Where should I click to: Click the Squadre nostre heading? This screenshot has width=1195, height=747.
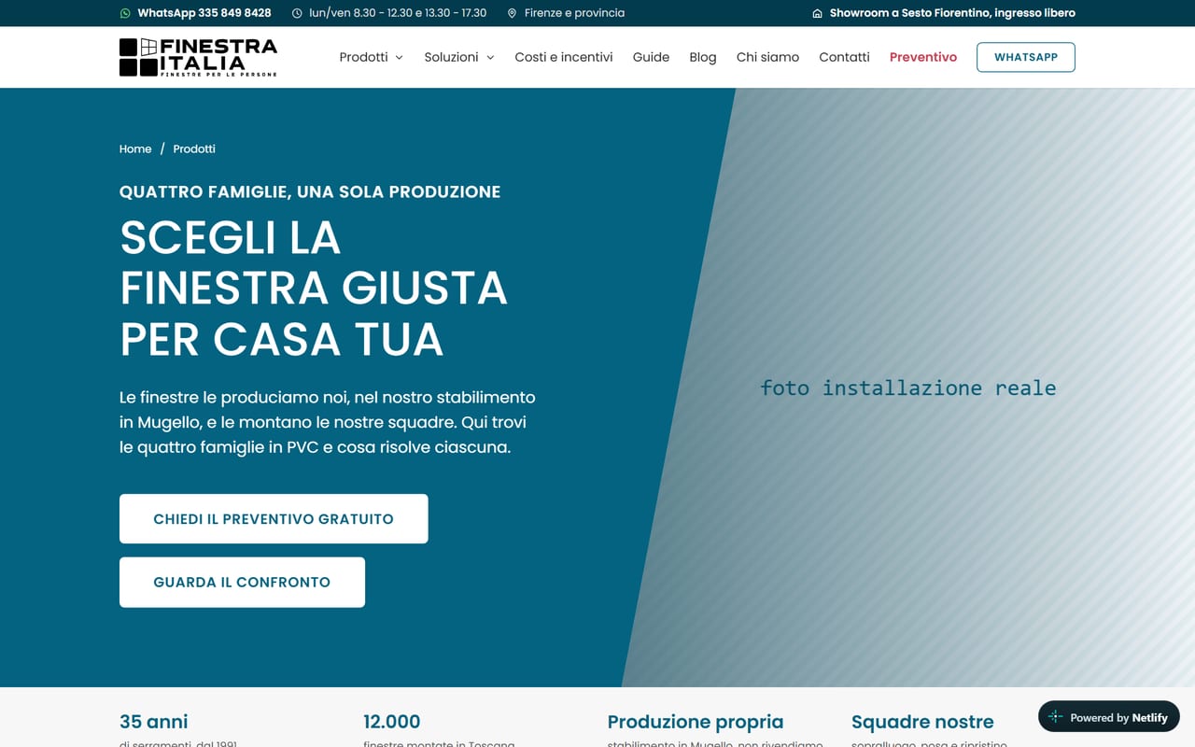922,722
